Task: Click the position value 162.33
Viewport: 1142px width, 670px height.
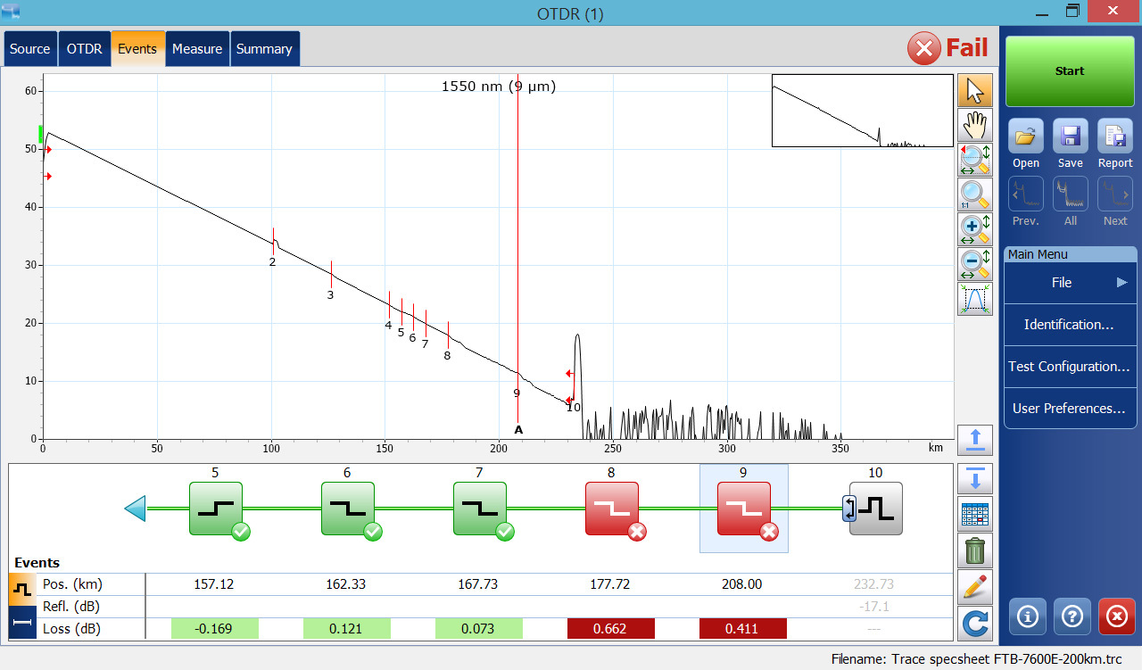Action: [x=347, y=584]
